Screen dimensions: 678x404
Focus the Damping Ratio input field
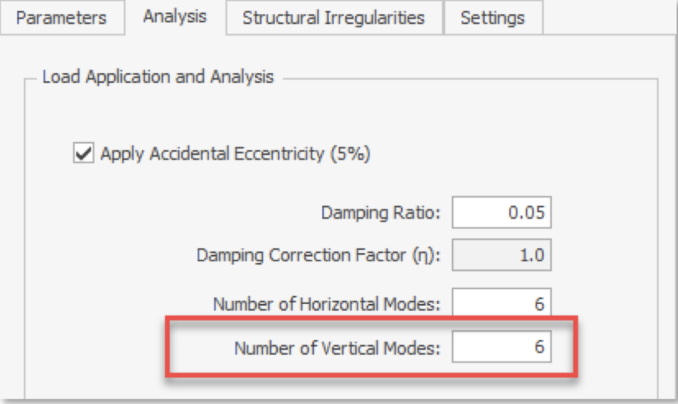tap(501, 213)
